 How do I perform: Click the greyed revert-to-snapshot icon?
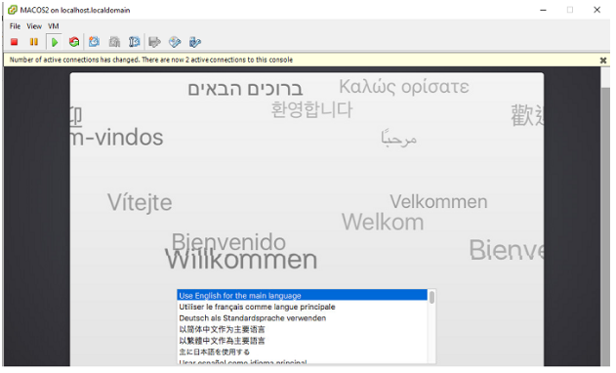[x=114, y=42]
